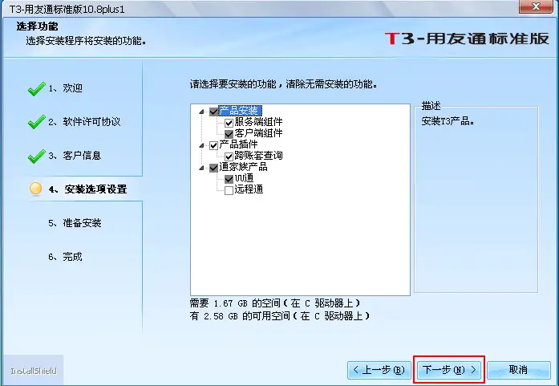The width and height of the screenshot is (559, 386).
Task: Toggle the 产品安装 checkbox
Action: pos(213,112)
